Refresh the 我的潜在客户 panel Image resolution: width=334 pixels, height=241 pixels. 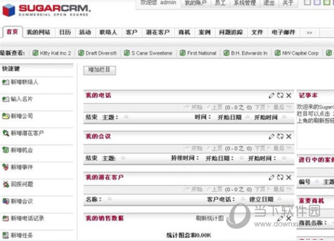(x=280, y=177)
